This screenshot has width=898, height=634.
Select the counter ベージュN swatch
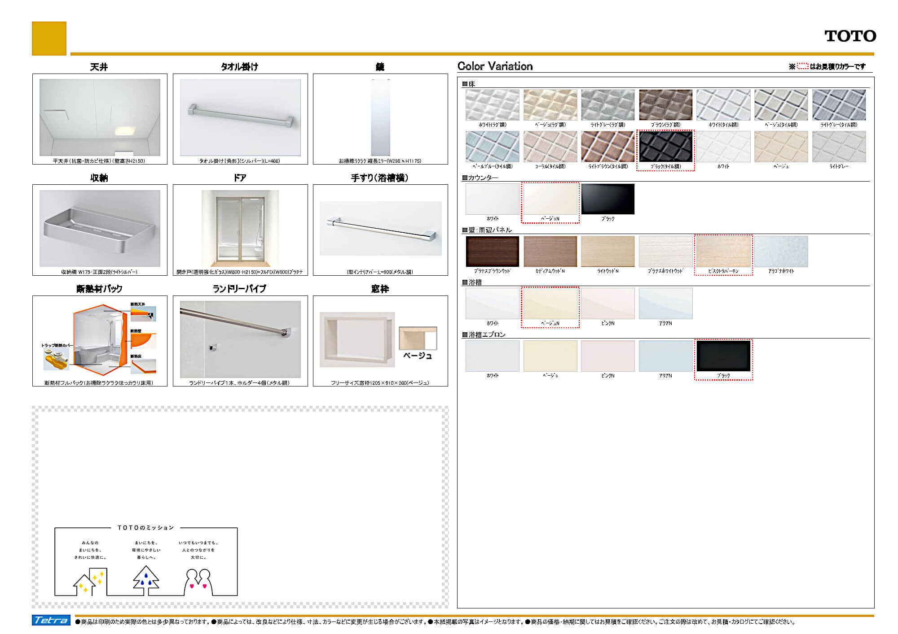click(550, 199)
